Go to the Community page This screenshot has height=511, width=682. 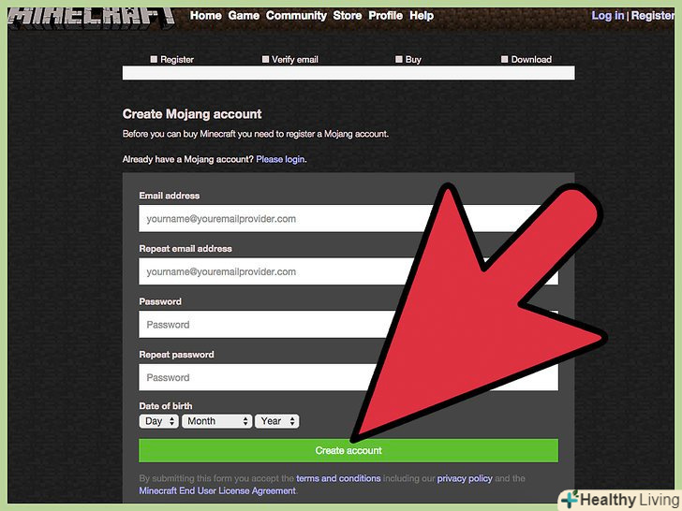pos(296,16)
